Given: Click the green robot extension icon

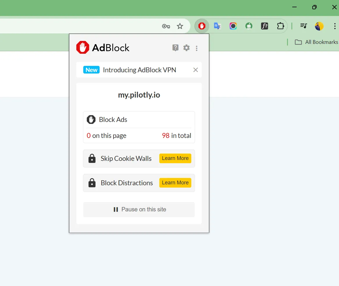Looking at the screenshot, I should click(249, 26).
